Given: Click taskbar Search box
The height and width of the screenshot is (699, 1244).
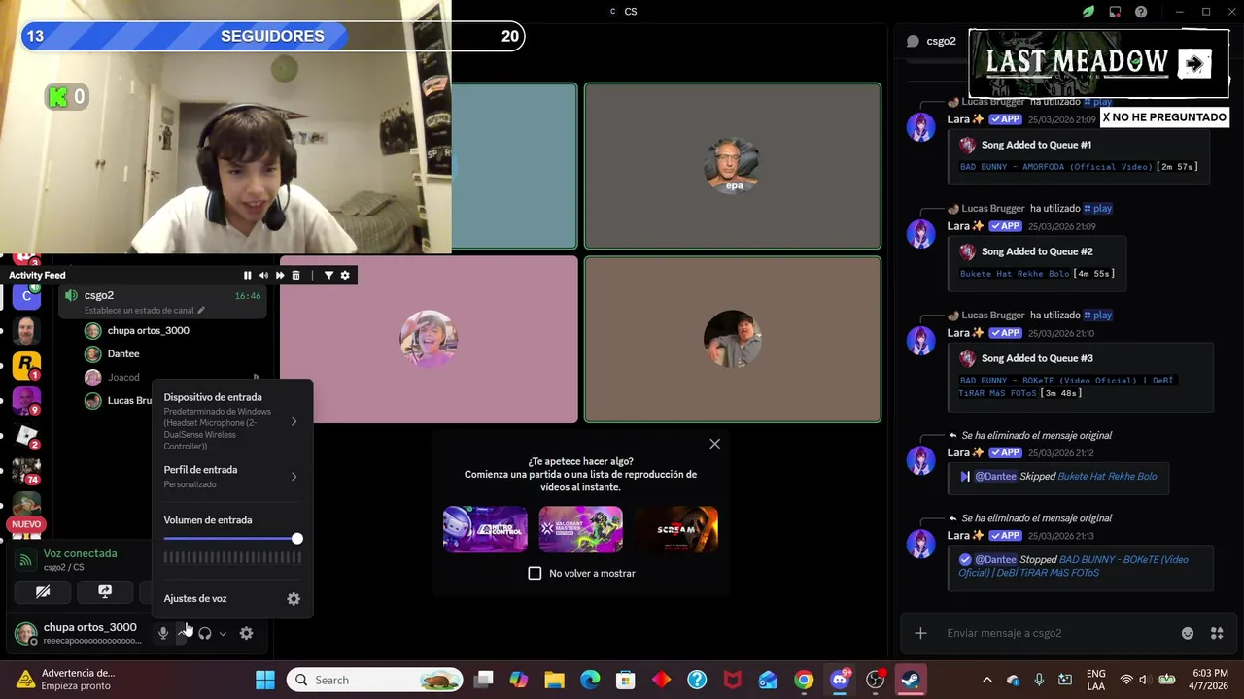Looking at the screenshot, I should [376, 680].
